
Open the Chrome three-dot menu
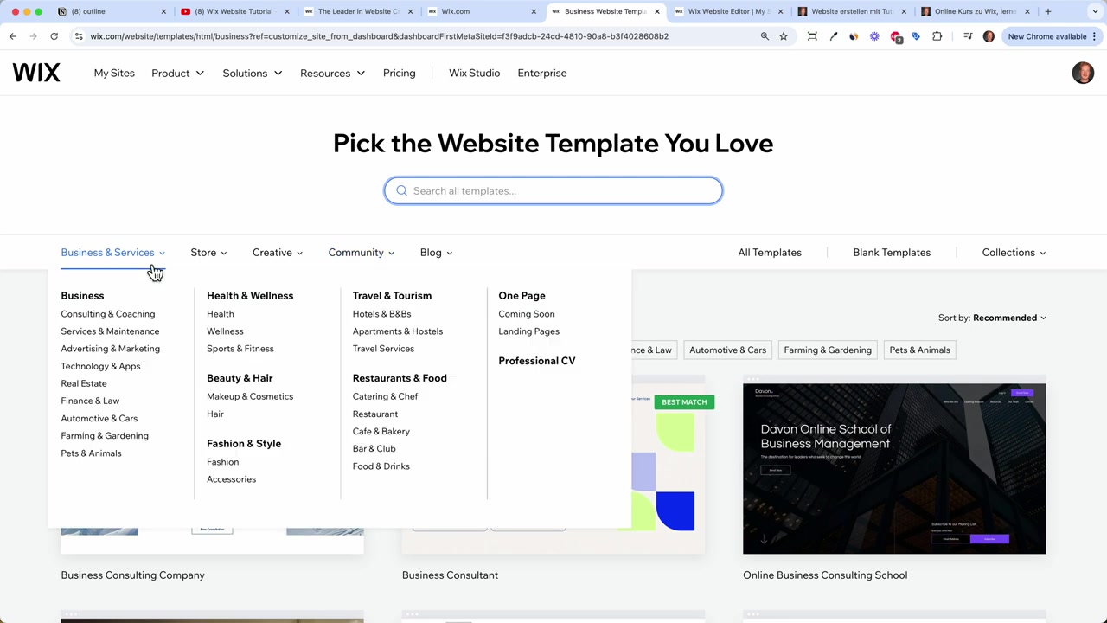(x=1095, y=36)
